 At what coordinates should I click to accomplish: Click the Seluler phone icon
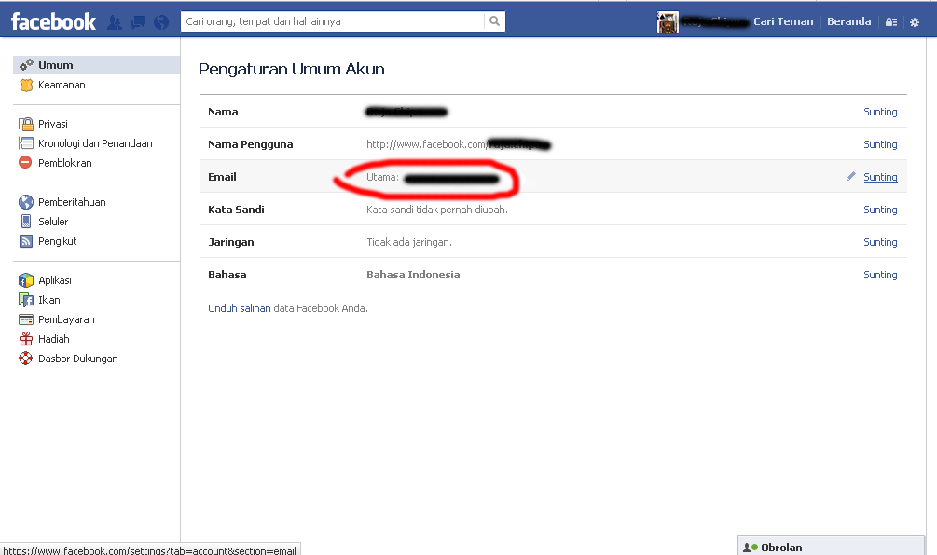click(x=26, y=222)
